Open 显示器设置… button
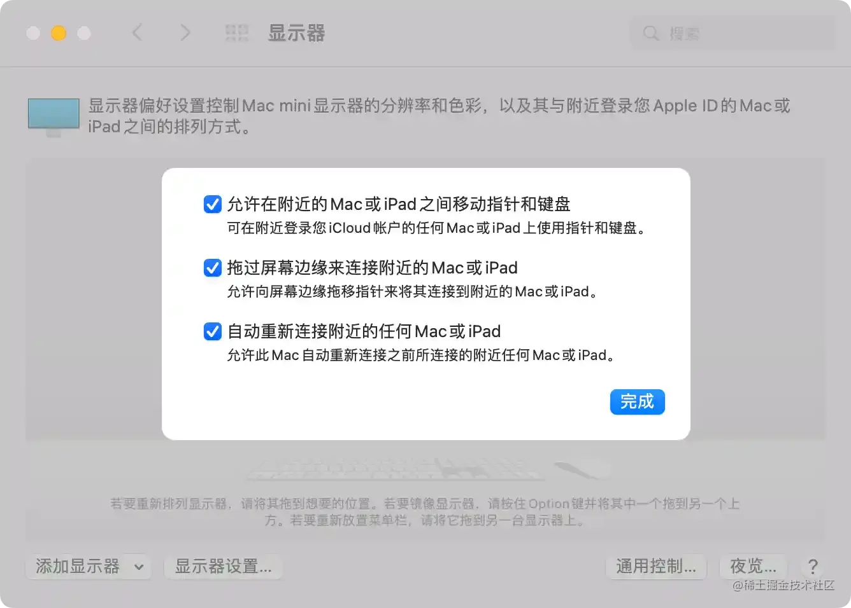The image size is (851, 608). point(224,566)
